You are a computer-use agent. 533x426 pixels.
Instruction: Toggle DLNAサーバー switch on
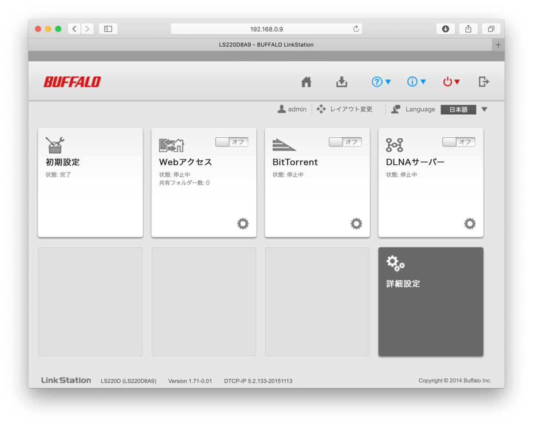click(x=459, y=142)
